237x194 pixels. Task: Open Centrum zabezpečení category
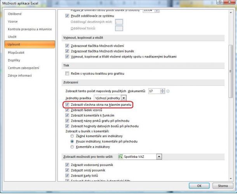click(x=23, y=68)
